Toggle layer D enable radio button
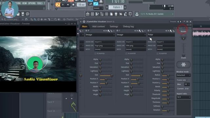The height and width of the screenshot is (118, 210). pos(148,30)
